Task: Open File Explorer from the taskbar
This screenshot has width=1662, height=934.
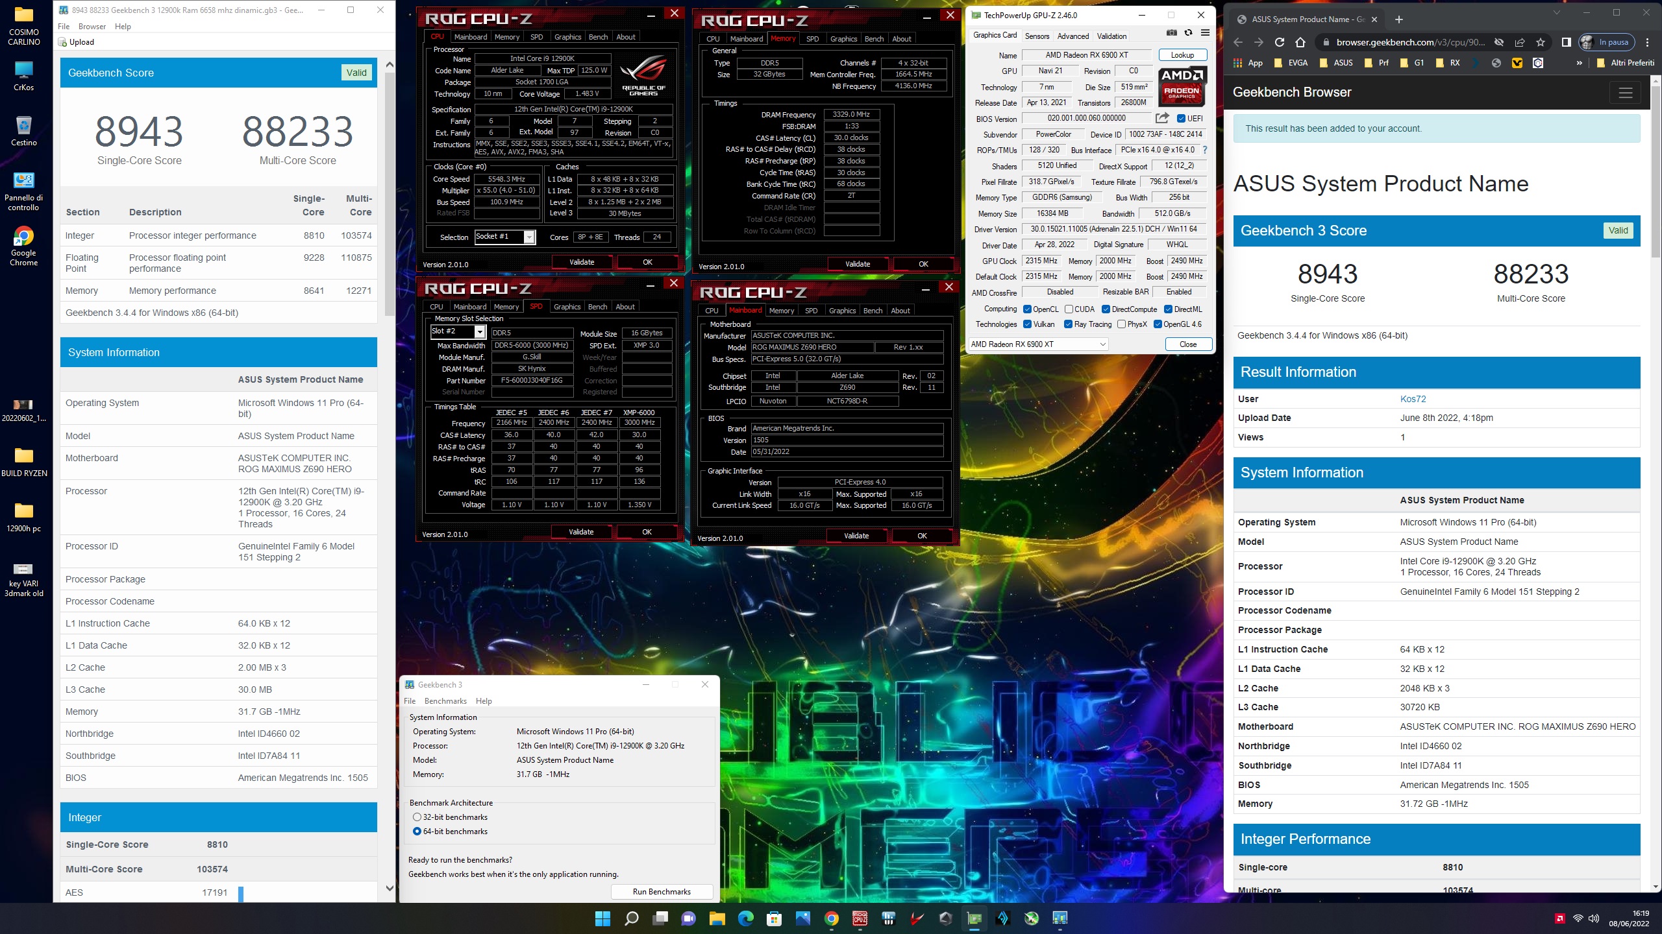Action: tap(717, 918)
